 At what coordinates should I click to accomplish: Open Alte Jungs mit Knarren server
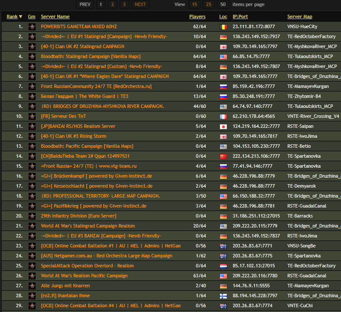(65, 286)
